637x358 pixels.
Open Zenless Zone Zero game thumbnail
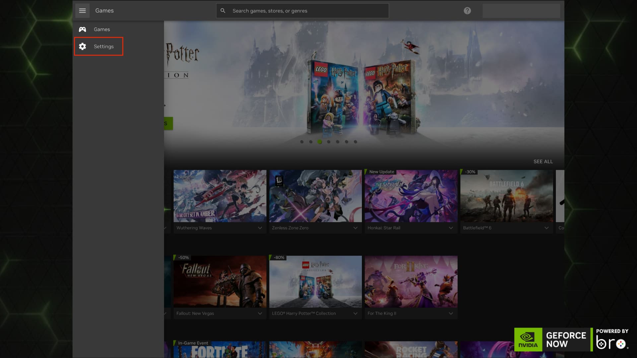coord(316,196)
